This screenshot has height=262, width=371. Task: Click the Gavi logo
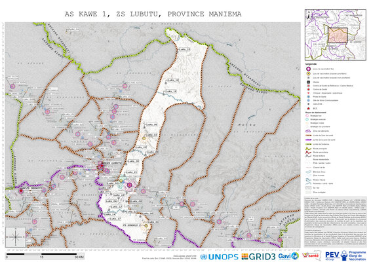coord(288,256)
